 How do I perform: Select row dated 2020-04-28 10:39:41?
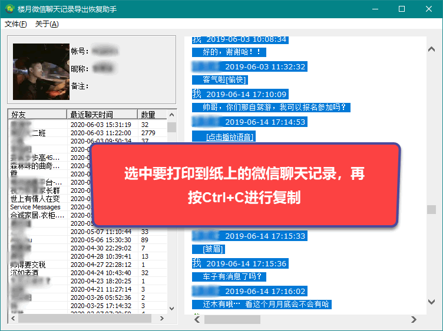pos(88,256)
